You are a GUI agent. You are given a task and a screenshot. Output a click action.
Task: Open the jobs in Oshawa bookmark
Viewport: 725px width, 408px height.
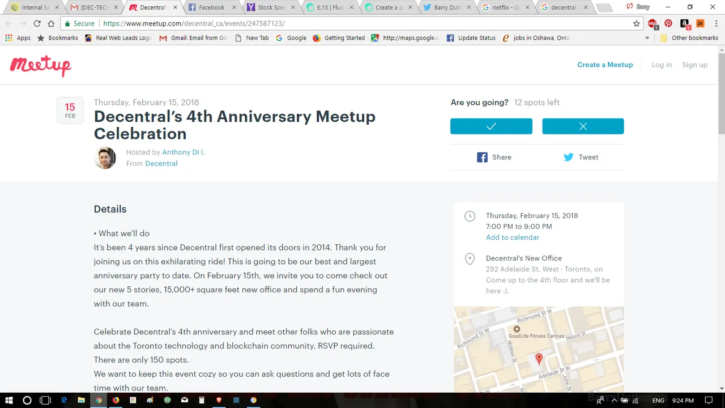click(536, 38)
